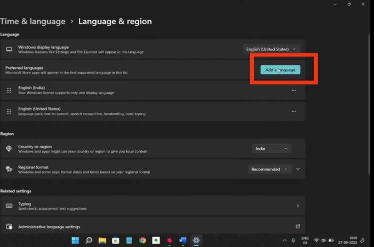Select the Region section heading

click(7, 134)
